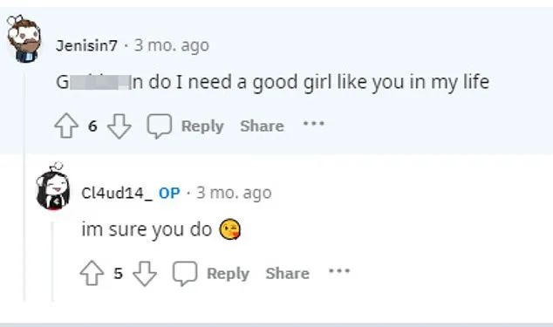Downvote Jenisin7's comment

pos(119,126)
